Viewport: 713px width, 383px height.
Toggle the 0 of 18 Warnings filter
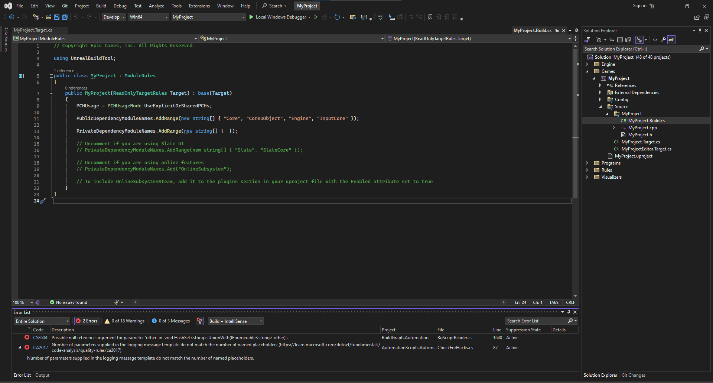coord(125,321)
